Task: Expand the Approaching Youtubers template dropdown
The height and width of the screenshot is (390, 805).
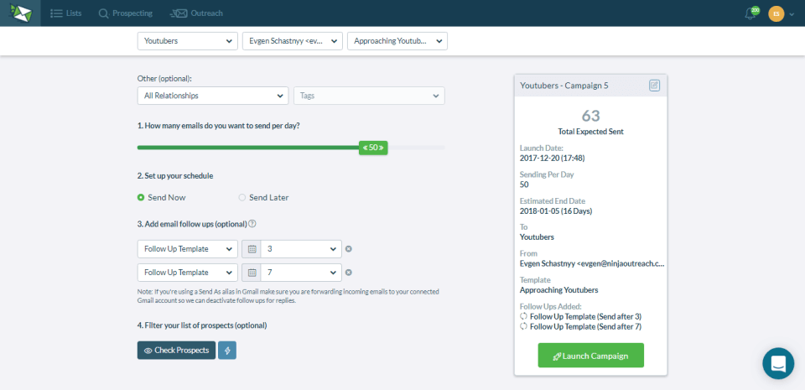Action: click(397, 41)
